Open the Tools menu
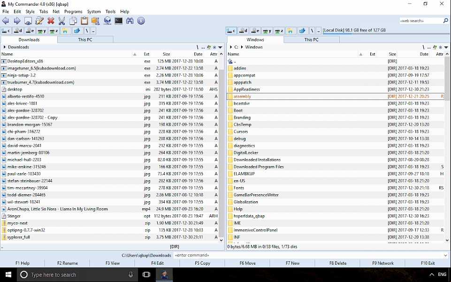 [x=110, y=12]
